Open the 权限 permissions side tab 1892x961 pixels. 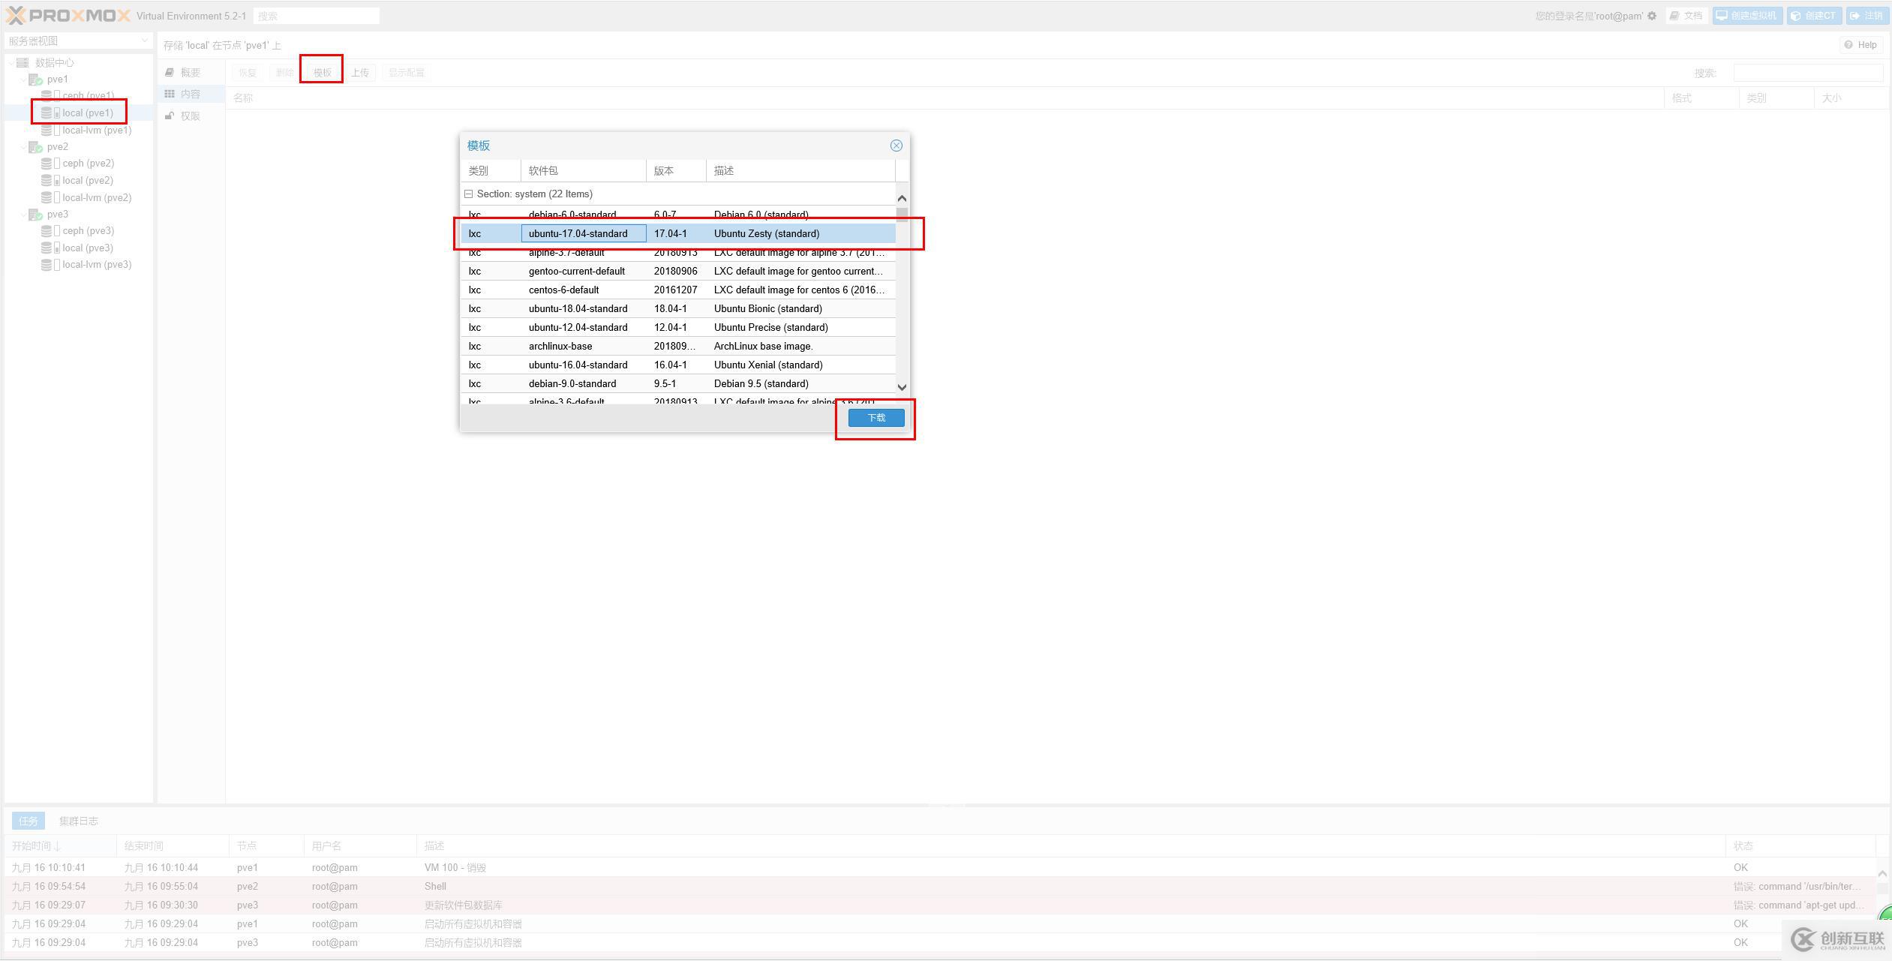tap(189, 116)
